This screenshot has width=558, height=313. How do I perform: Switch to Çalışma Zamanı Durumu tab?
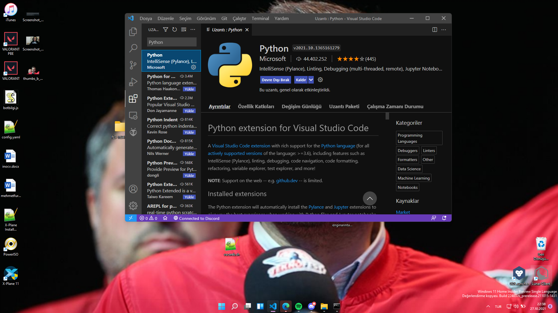pyautogui.click(x=395, y=106)
